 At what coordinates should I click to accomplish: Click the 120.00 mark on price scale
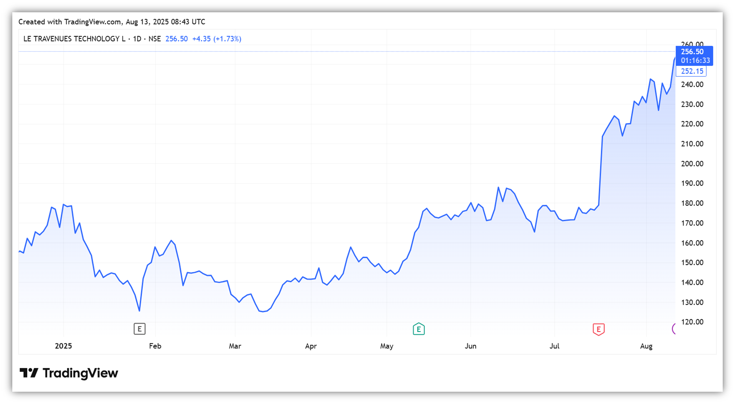pyautogui.click(x=692, y=322)
